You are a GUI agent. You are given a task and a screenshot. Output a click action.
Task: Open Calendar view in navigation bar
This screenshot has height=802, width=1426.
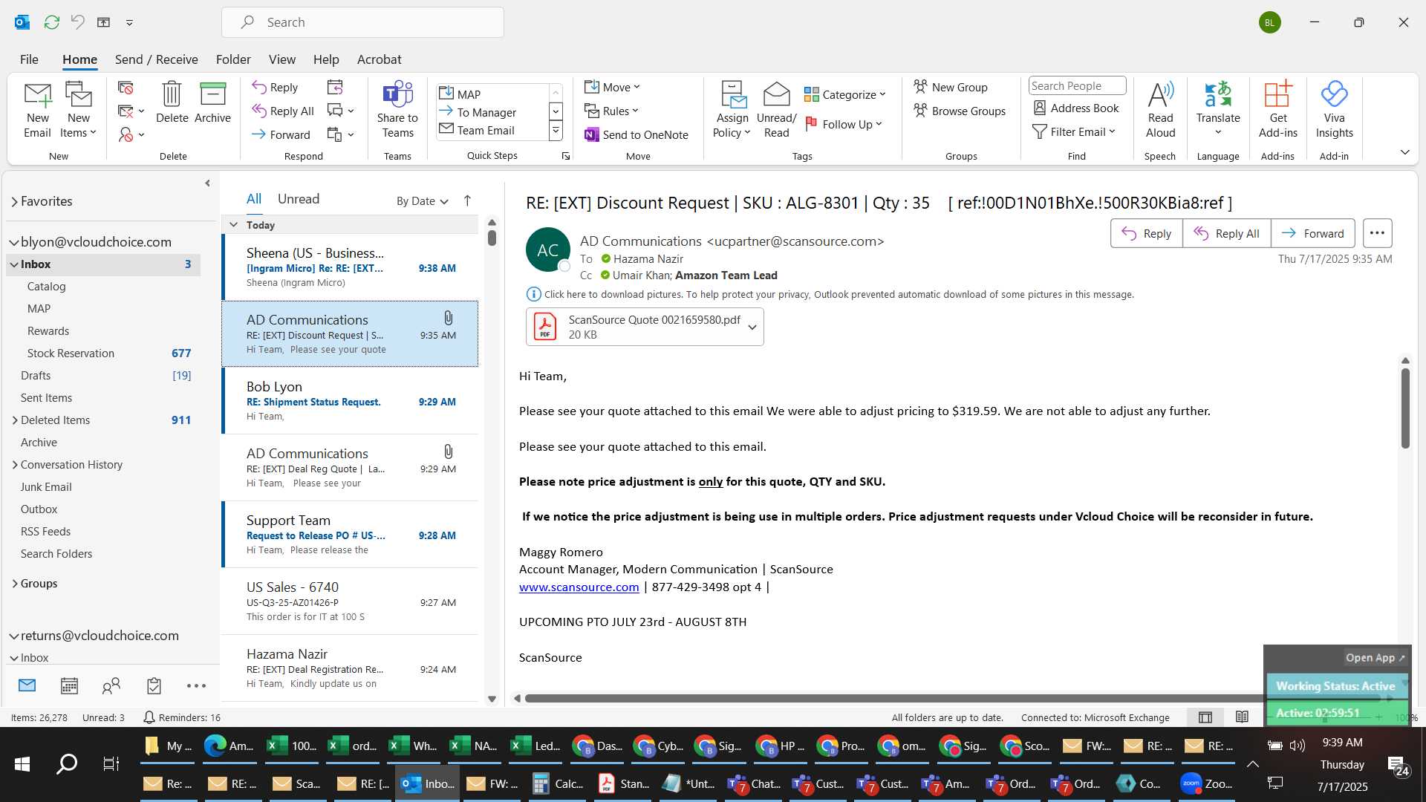[69, 685]
